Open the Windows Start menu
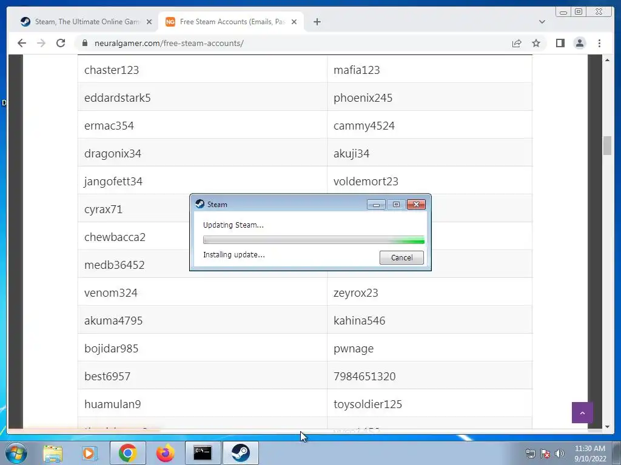This screenshot has height=465, width=621. 16,453
